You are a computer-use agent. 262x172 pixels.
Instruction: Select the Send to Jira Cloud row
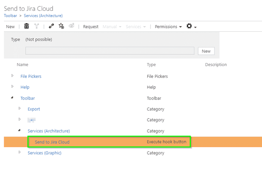[133, 142]
